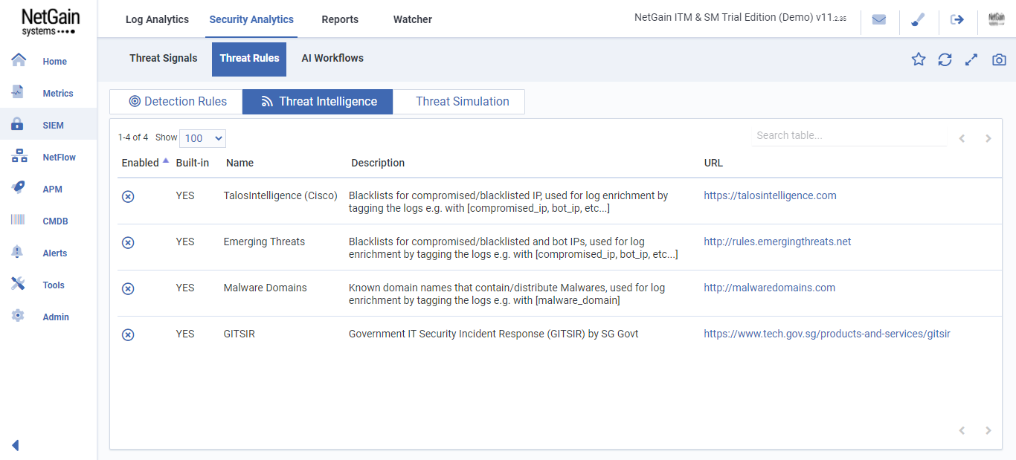Click the NetGain logo in top right
Image resolution: width=1016 pixels, height=460 pixels.
point(997,20)
